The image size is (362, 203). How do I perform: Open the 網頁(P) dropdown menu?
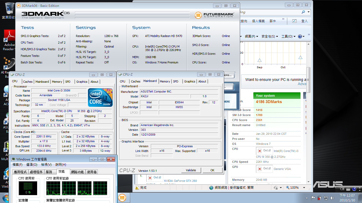point(252,36)
